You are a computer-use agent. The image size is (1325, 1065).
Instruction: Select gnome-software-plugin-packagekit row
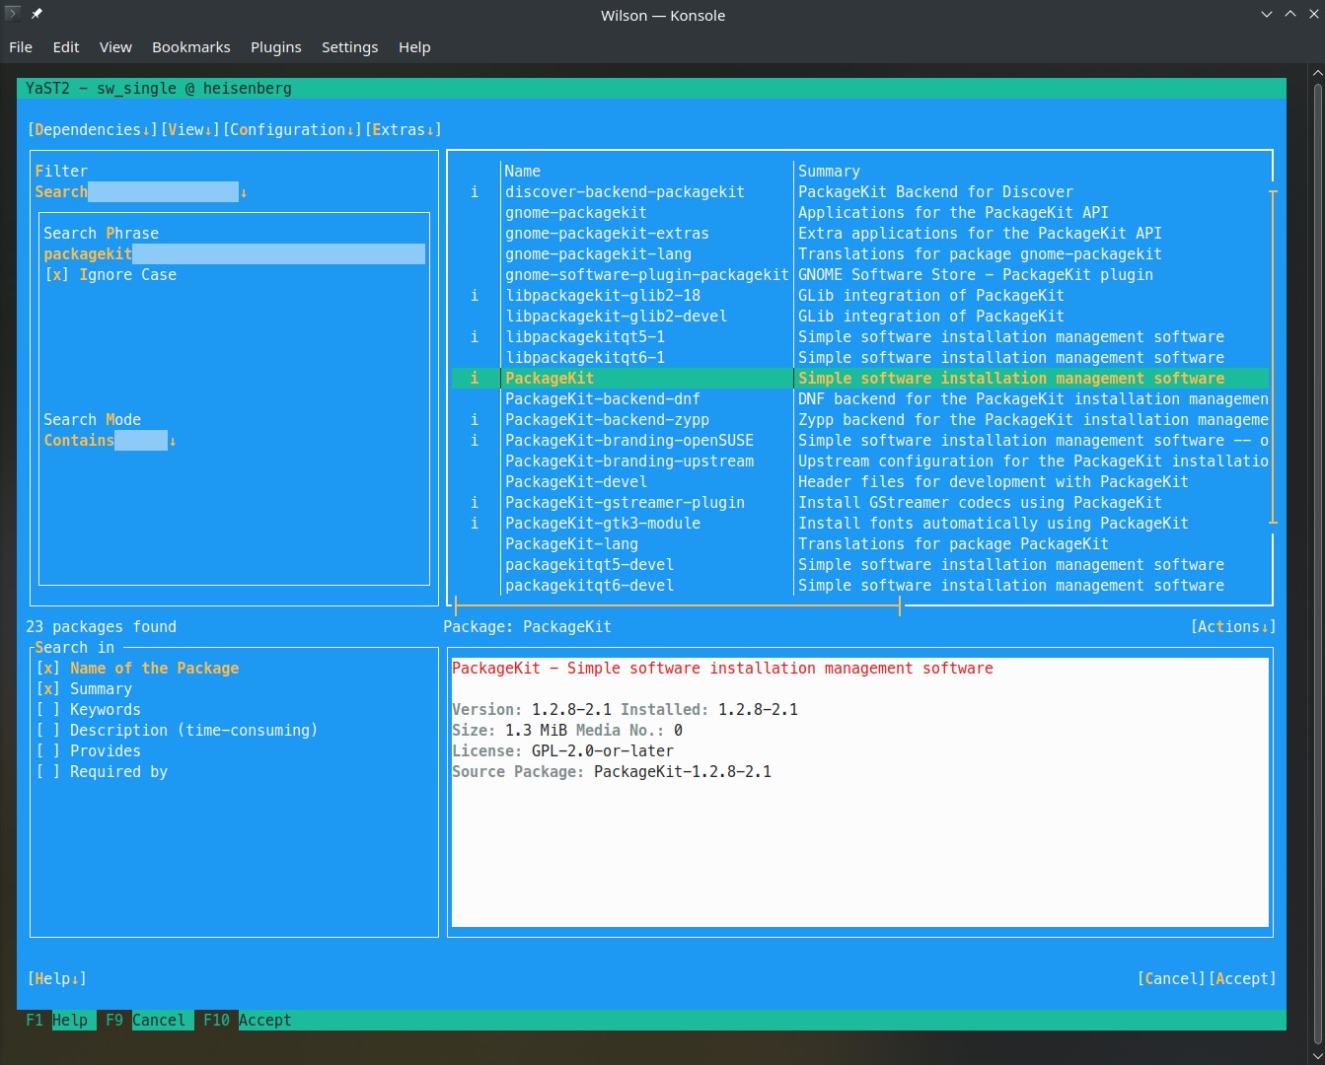click(859, 275)
